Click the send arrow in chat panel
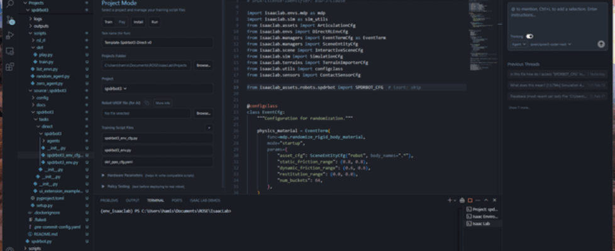 pos(601,45)
